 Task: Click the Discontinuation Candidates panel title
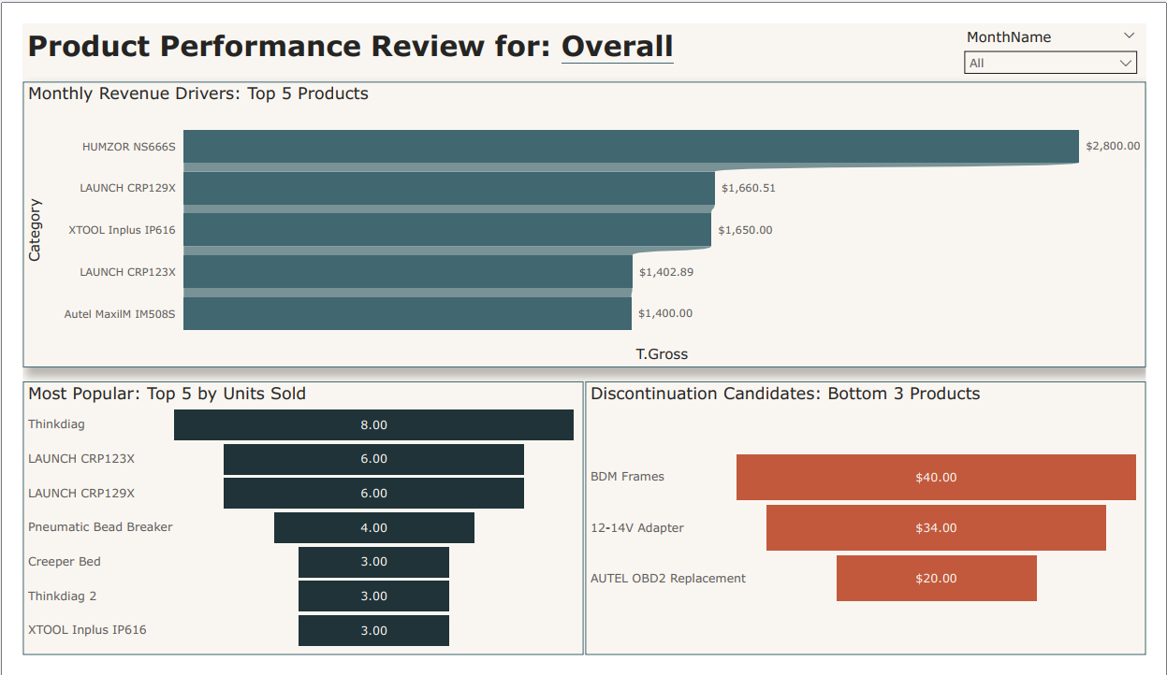[x=784, y=394]
